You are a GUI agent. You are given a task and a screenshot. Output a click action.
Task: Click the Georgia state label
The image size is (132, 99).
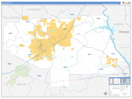tap(124, 32)
